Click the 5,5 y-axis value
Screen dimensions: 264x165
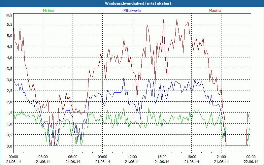pyautogui.click(x=10, y=24)
